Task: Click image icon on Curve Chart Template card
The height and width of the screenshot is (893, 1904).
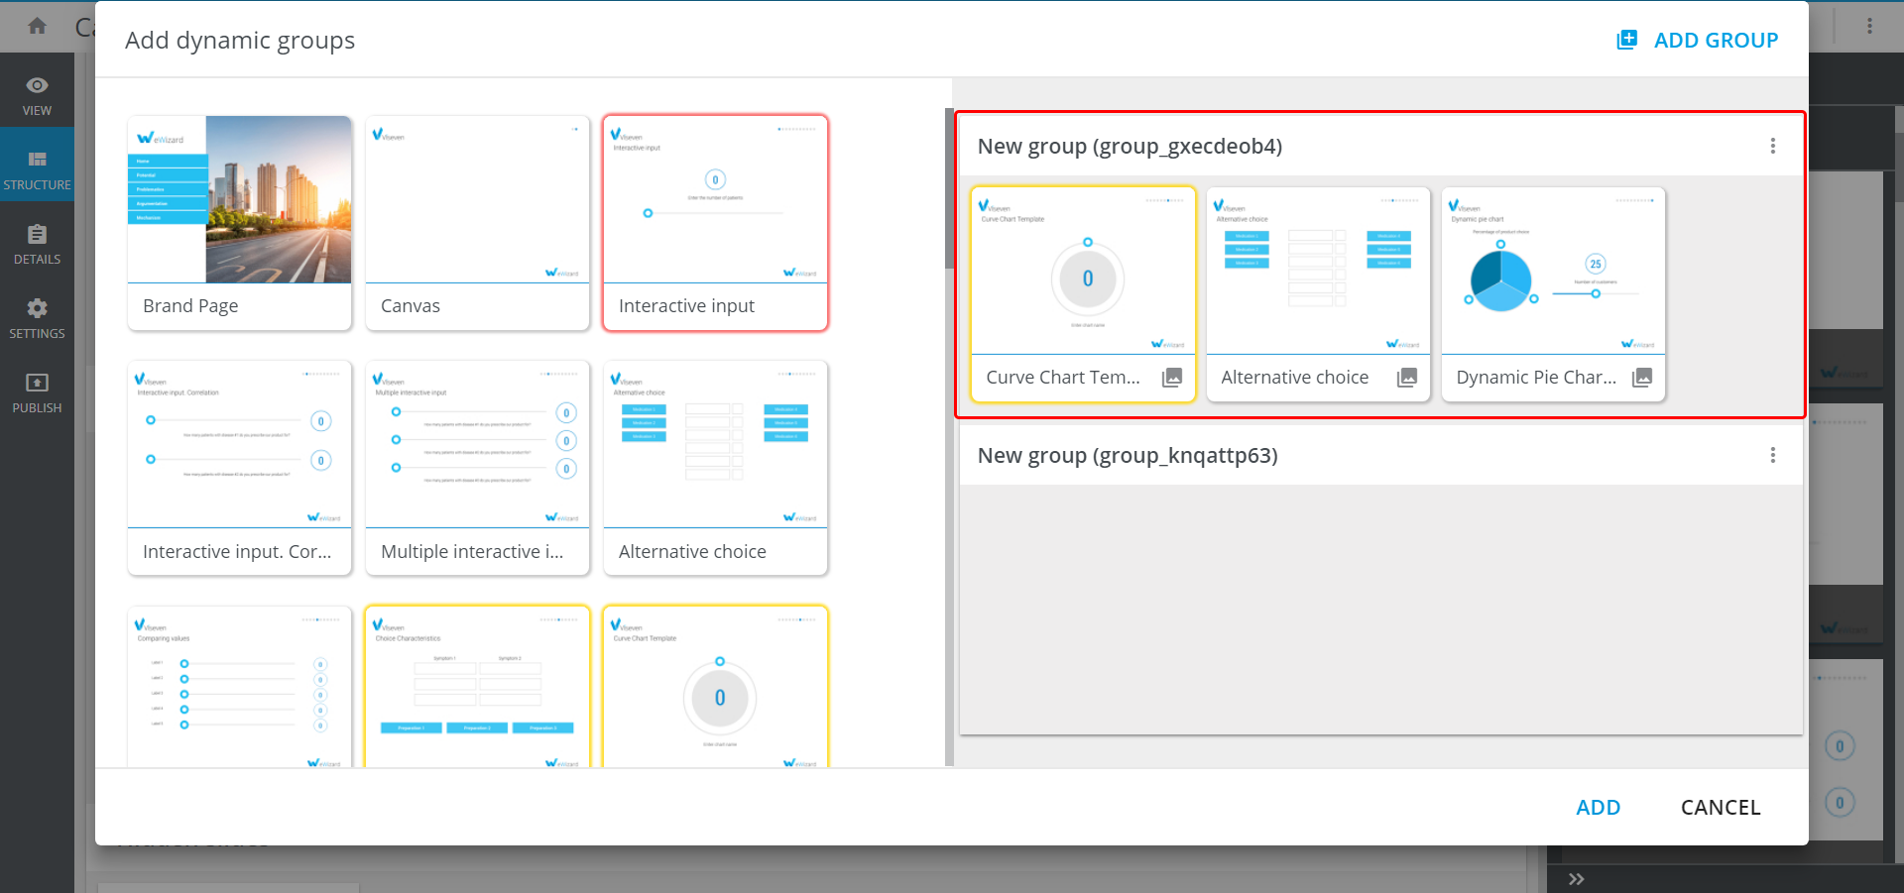Action: click(x=1172, y=378)
